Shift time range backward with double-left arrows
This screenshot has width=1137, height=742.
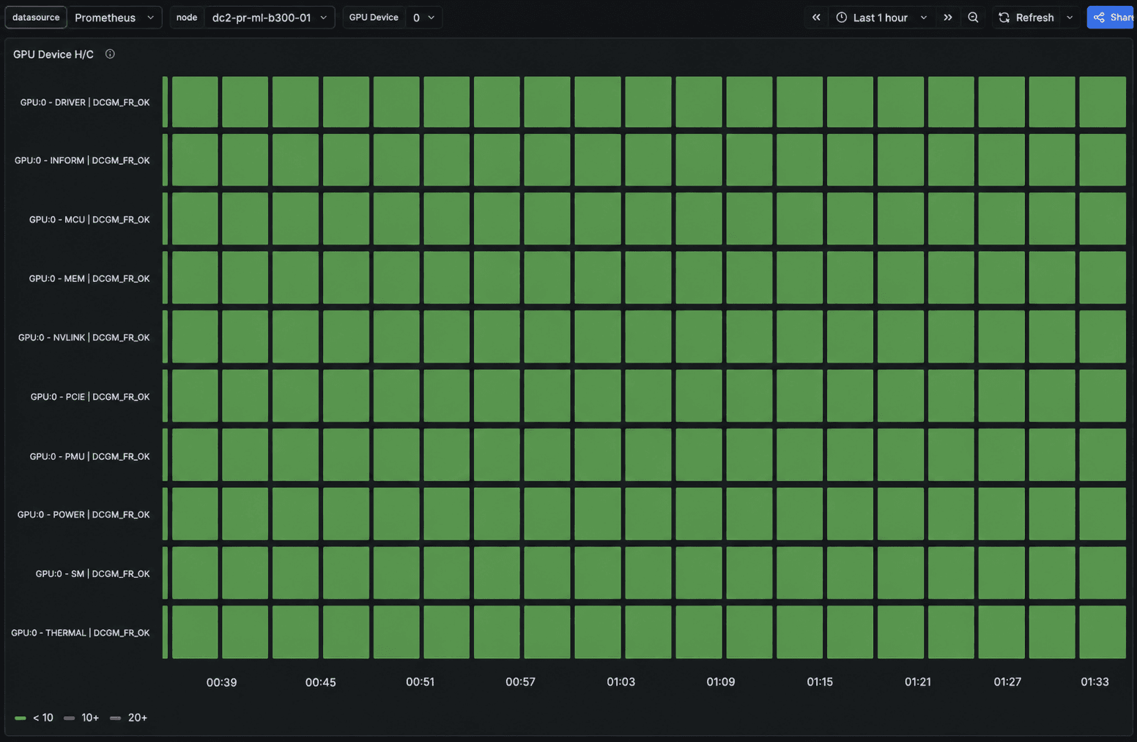coord(816,18)
